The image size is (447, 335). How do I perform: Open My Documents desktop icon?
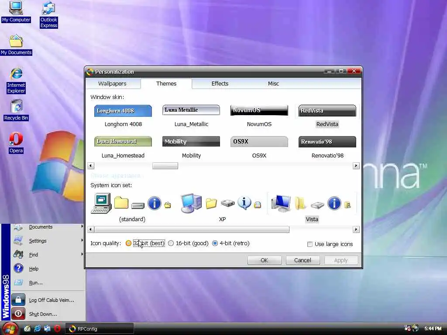(x=16, y=45)
